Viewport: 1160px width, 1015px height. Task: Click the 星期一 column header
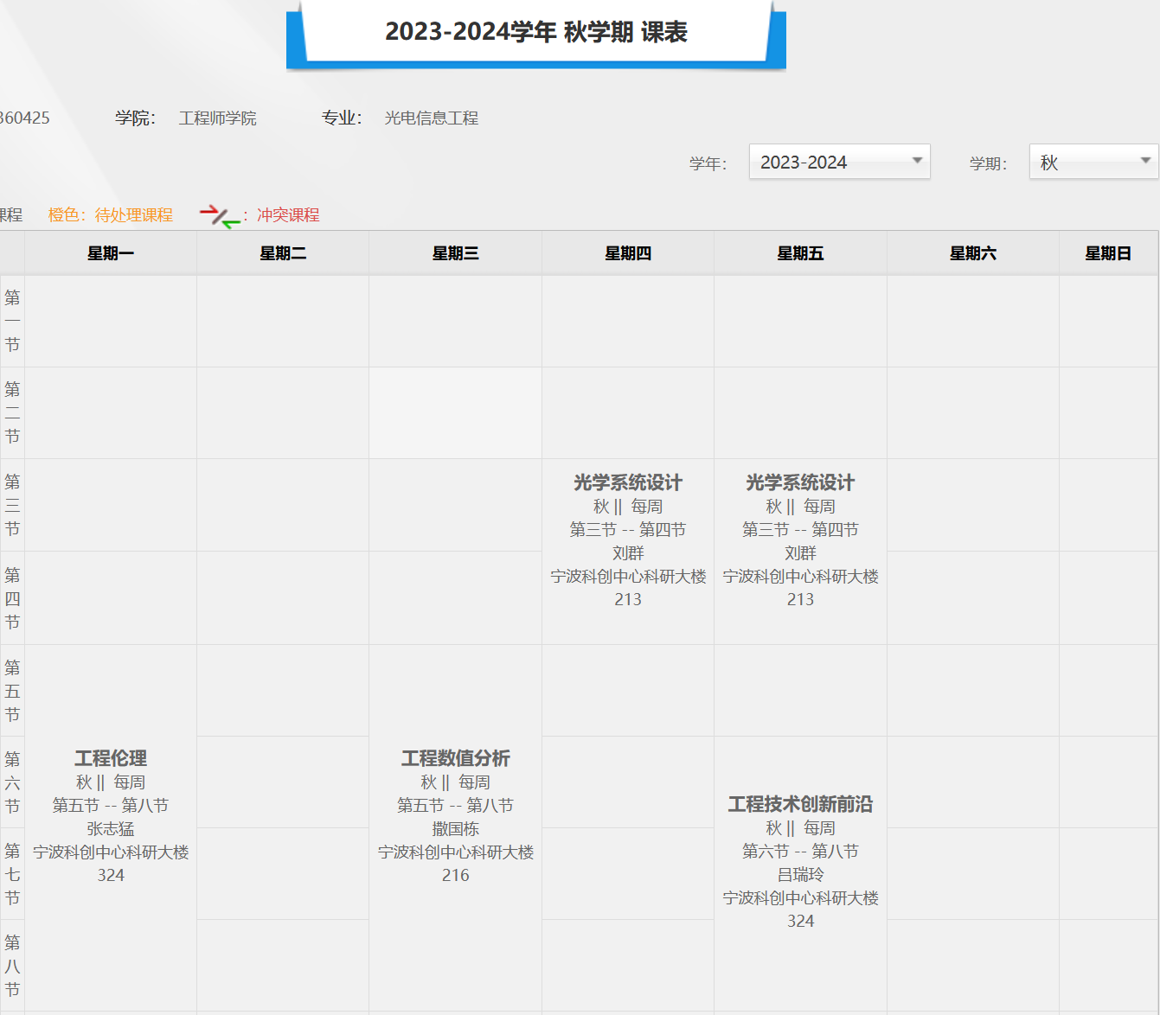click(111, 252)
